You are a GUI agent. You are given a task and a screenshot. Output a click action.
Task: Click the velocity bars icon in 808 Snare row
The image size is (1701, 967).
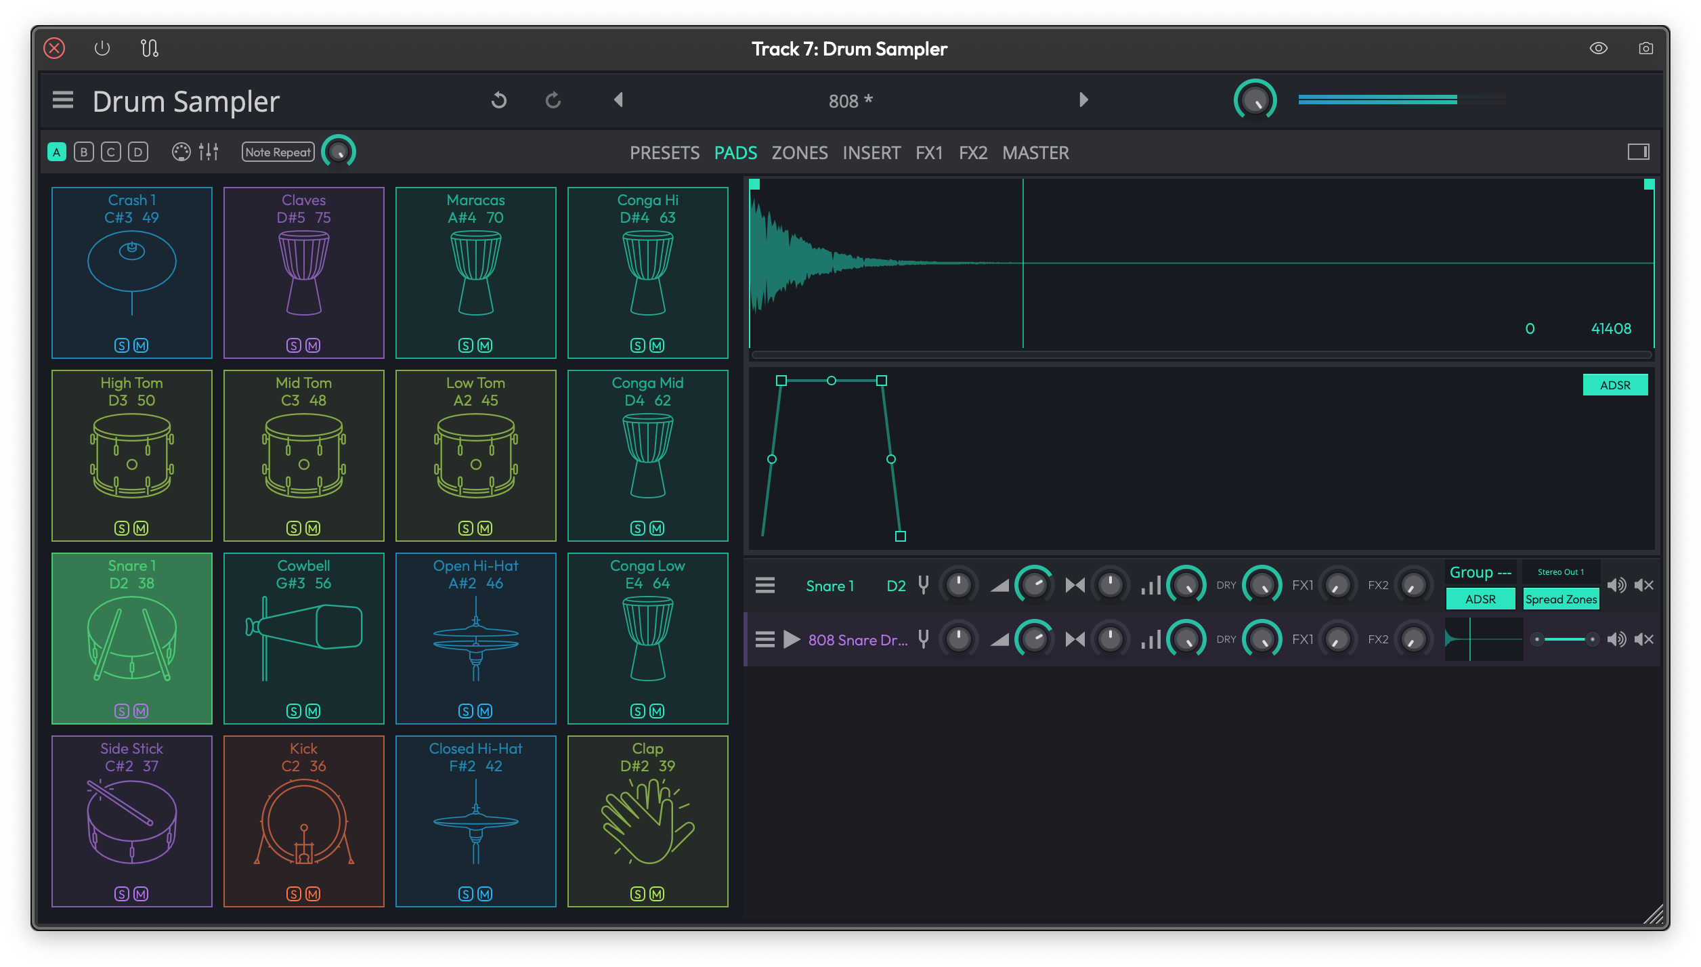(x=1151, y=639)
